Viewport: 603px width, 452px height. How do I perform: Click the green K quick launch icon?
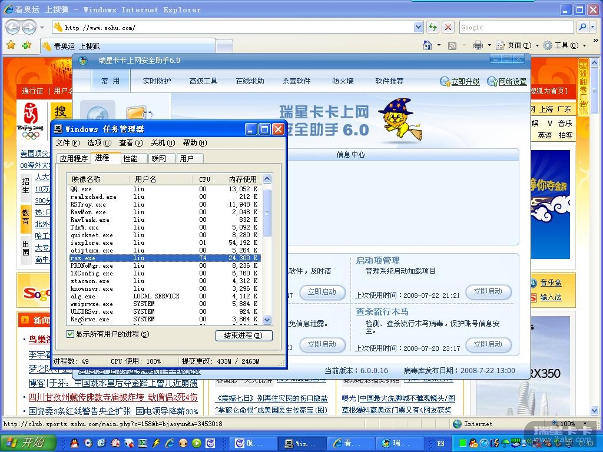point(143,443)
